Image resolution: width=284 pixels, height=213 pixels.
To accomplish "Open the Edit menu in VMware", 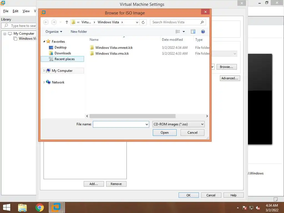I will point(16,11).
